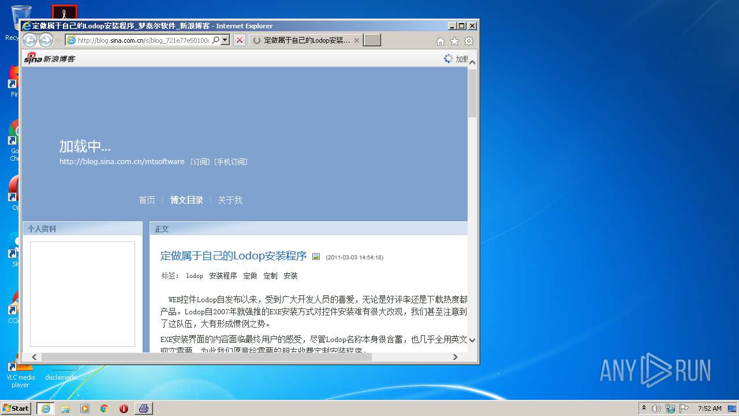
Task: Open the Adobe Reader desktop icon
Action: coord(64,13)
